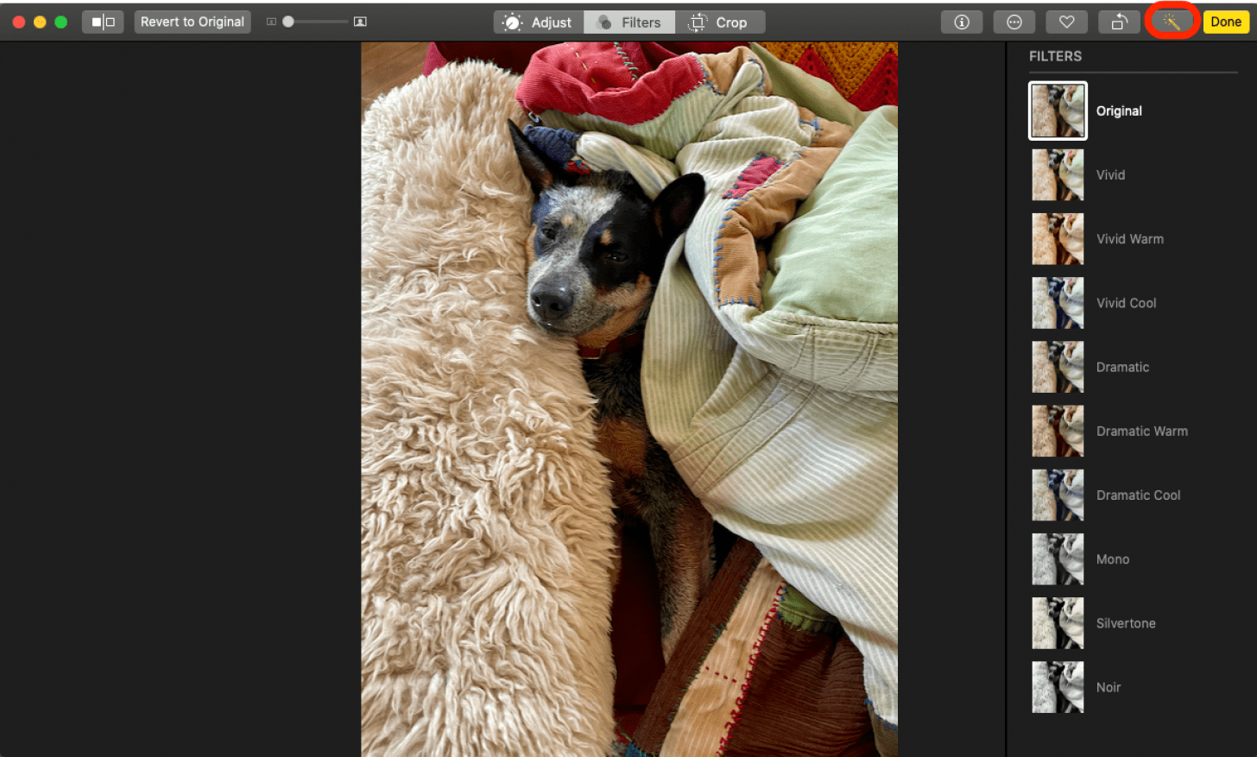
Task: Click the Auto Enhance magic wand icon
Action: pyautogui.click(x=1172, y=22)
